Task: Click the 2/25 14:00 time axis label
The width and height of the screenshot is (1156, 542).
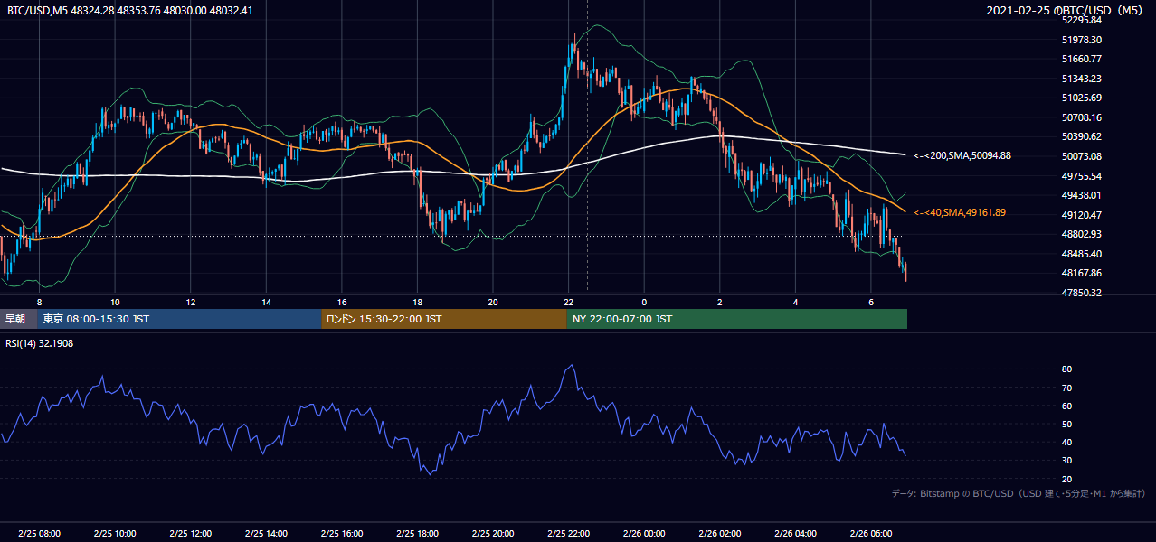Action: [x=266, y=533]
